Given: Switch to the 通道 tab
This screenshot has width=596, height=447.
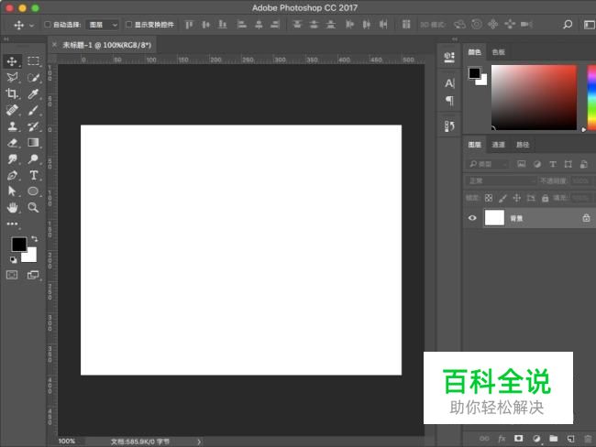Looking at the screenshot, I should pos(498,145).
